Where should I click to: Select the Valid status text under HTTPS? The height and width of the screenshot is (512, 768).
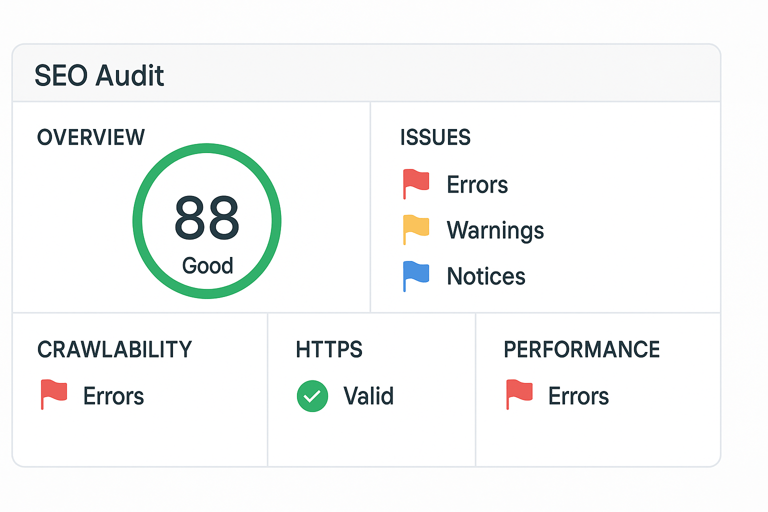pyautogui.click(x=368, y=396)
